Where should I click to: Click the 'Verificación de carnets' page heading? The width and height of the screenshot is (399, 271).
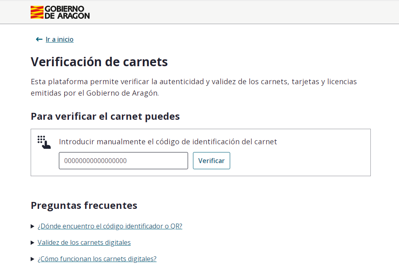coord(99,62)
